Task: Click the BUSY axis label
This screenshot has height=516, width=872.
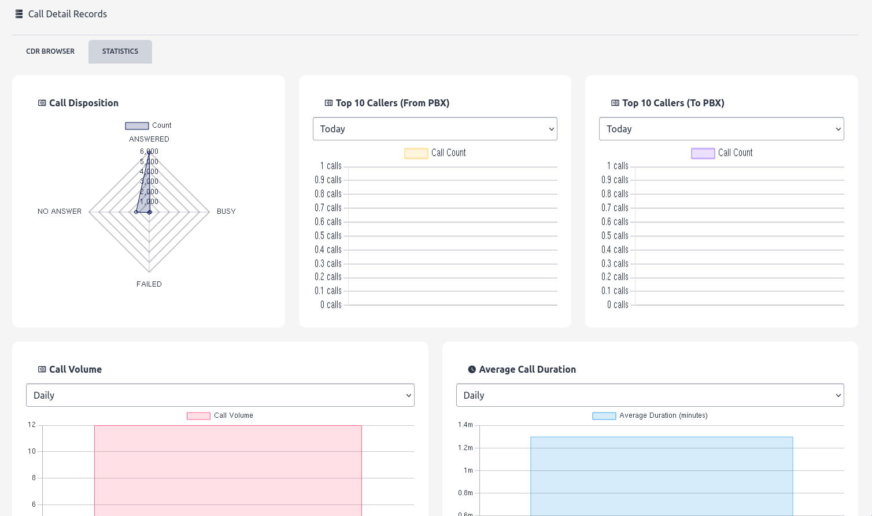Action: click(x=226, y=211)
